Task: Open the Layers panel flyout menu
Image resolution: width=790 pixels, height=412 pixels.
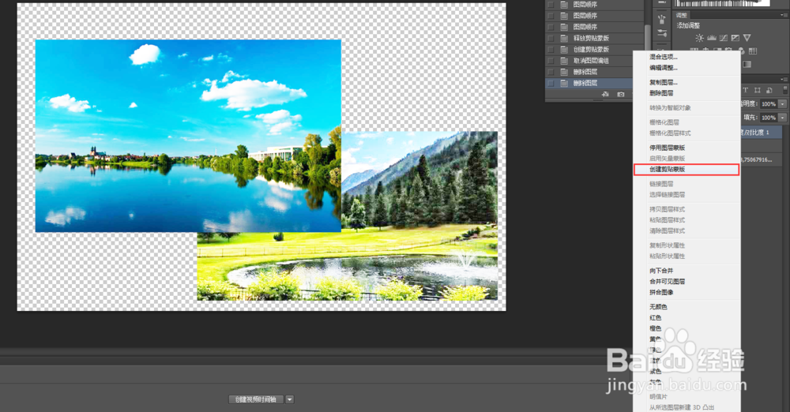Action: 784,79
